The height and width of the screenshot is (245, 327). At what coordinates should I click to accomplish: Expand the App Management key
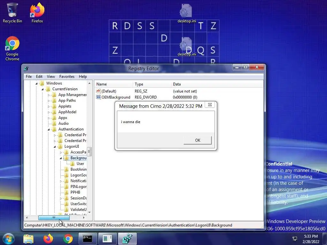(49, 95)
